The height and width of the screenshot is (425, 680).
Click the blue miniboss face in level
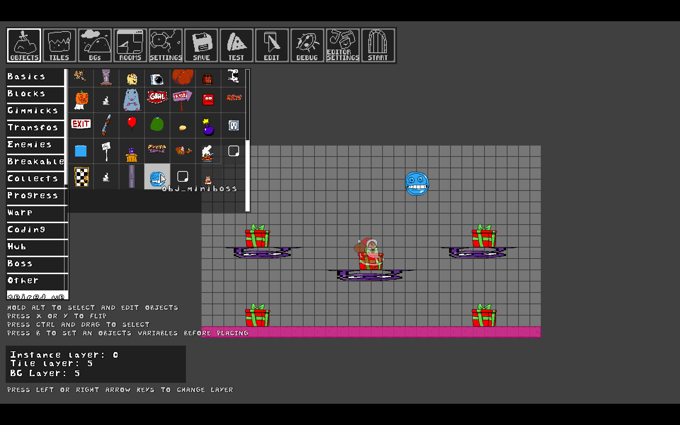point(417,184)
